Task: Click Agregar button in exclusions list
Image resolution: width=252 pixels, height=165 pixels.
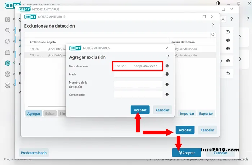Action: 33,114
